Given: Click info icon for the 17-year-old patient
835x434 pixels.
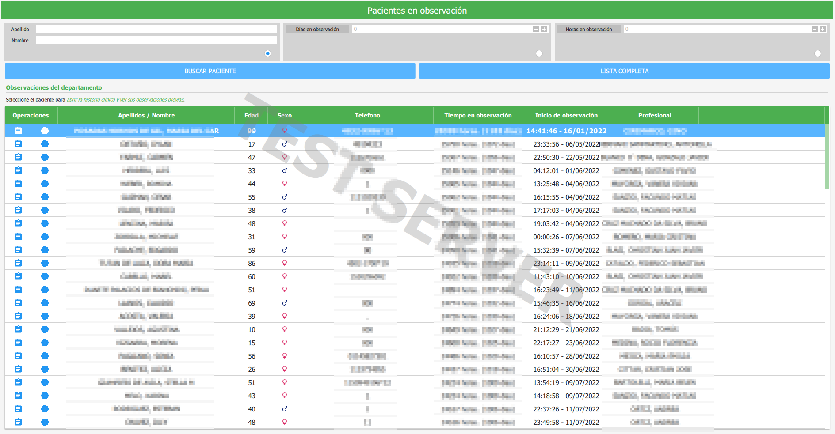Looking at the screenshot, I should point(45,144).
